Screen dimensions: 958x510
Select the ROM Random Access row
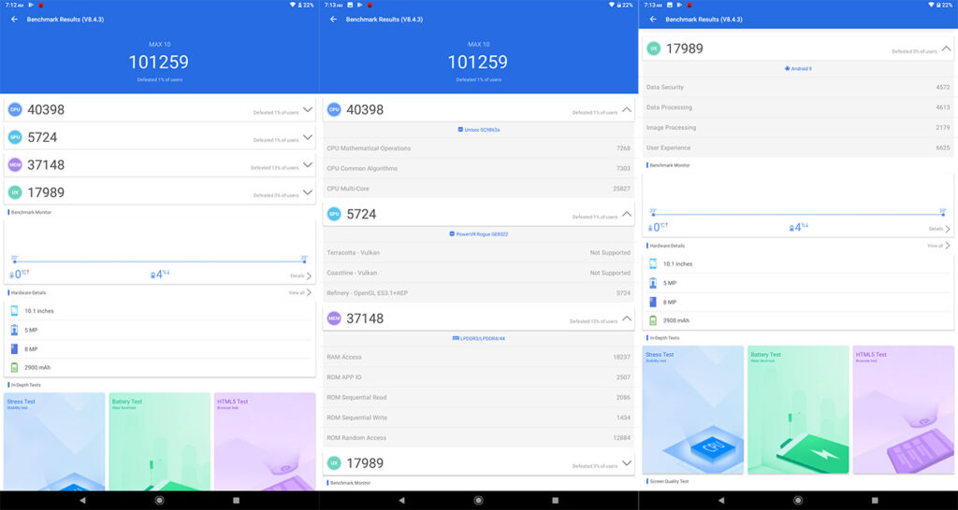[x=478, y=437]
